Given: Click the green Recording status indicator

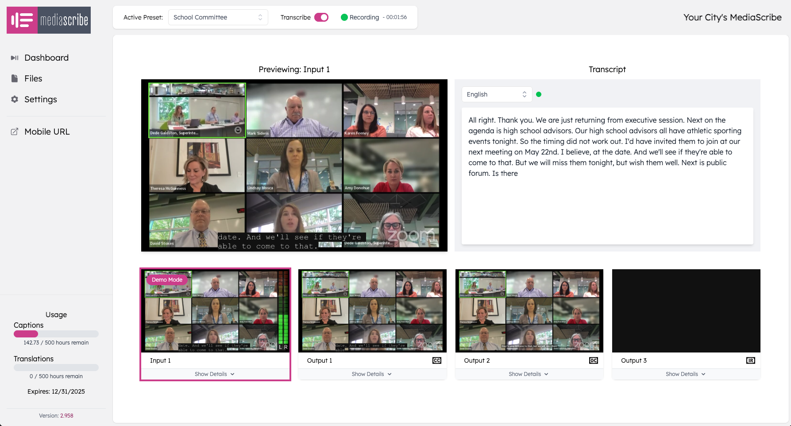Looking at the screenshot, I should point(343,17).
